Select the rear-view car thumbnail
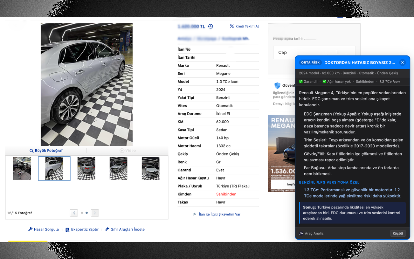The width and height of the screenshot is (414, 259). pos(86,168)
